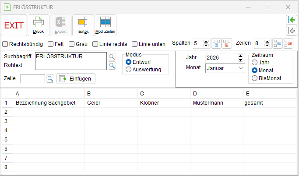Screen dimensions: 299x176
Task: Enable the Fett checkbox
Action: [50, 44]
